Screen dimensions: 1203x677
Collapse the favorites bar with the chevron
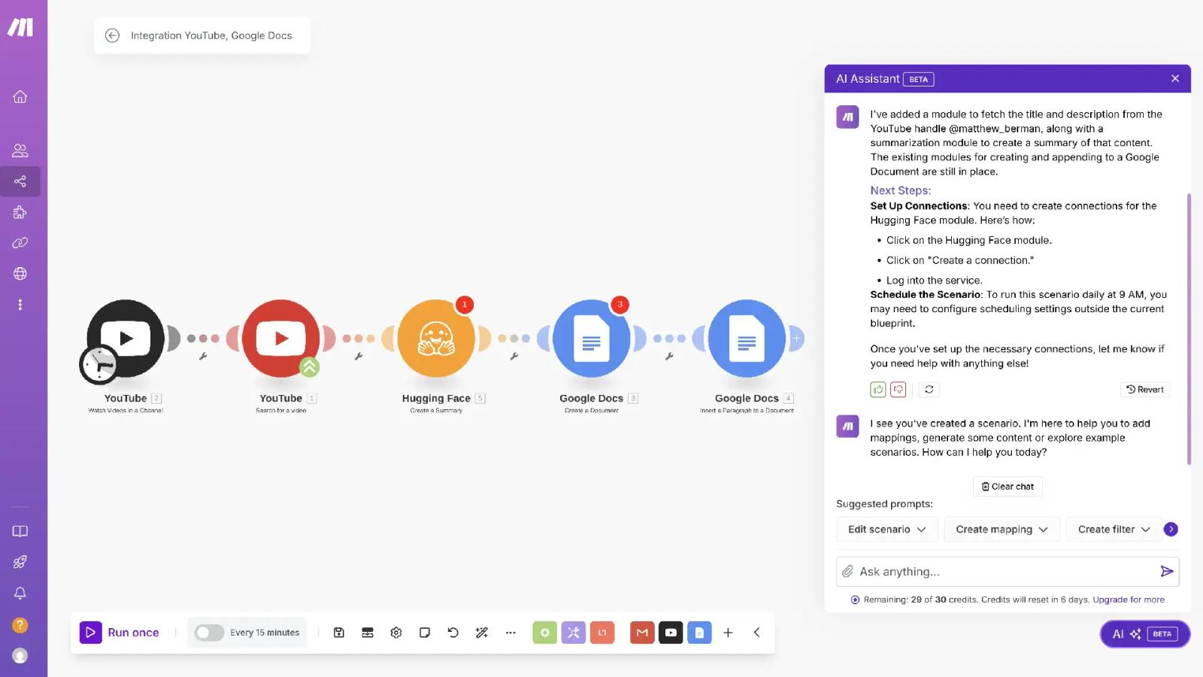coord(757,633)
